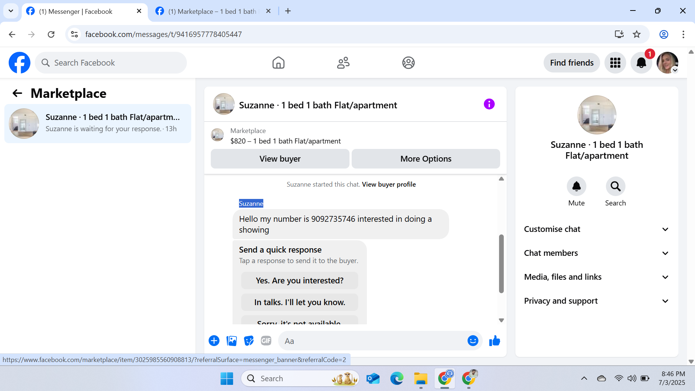695x391 pixels.
Task: Click the browser address bar URL
Action: (x=163, y=34)
